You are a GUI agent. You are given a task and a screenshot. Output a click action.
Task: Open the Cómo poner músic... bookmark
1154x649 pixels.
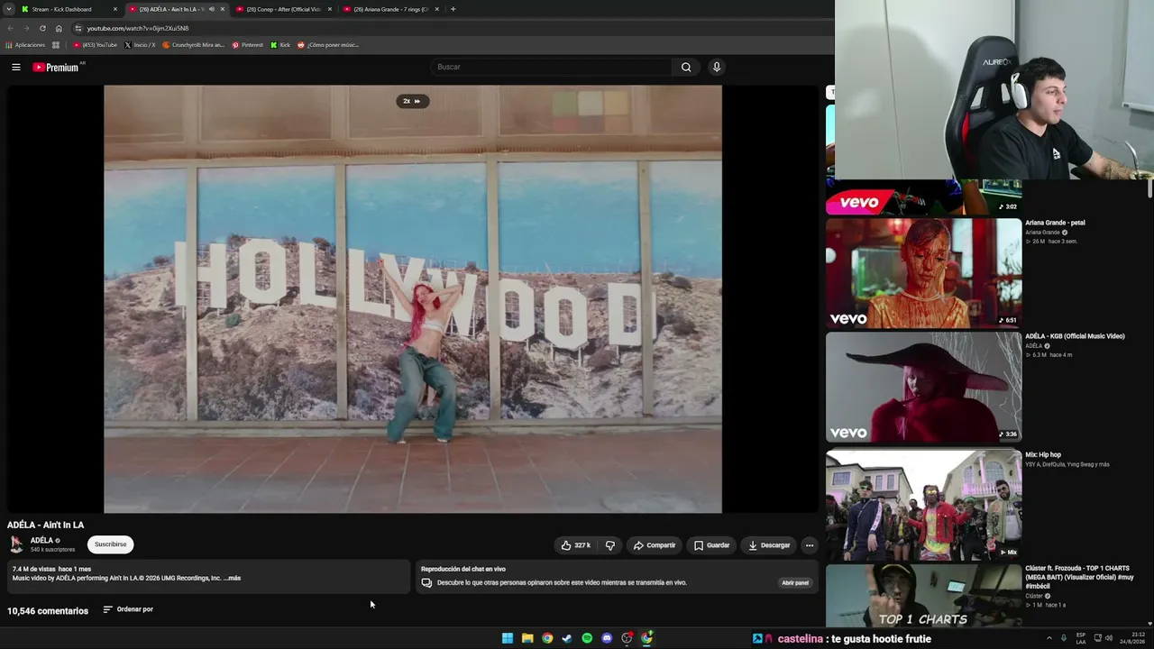coord(328,45)
